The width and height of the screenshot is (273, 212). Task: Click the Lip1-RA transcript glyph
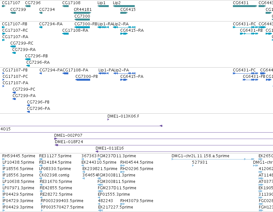(103, 27)
